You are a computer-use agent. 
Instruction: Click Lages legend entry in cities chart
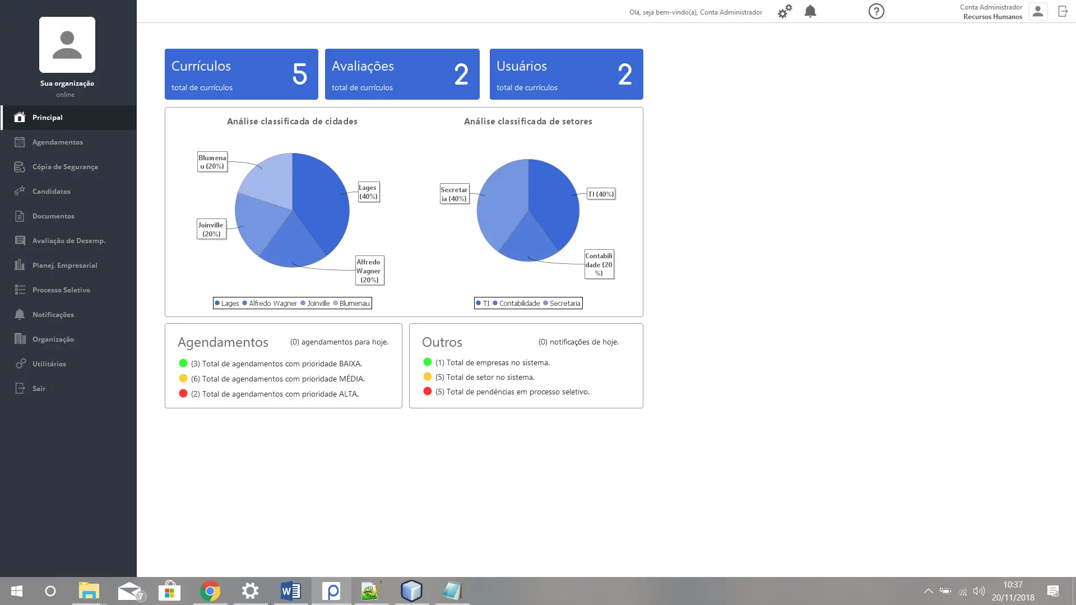[227, 303]
